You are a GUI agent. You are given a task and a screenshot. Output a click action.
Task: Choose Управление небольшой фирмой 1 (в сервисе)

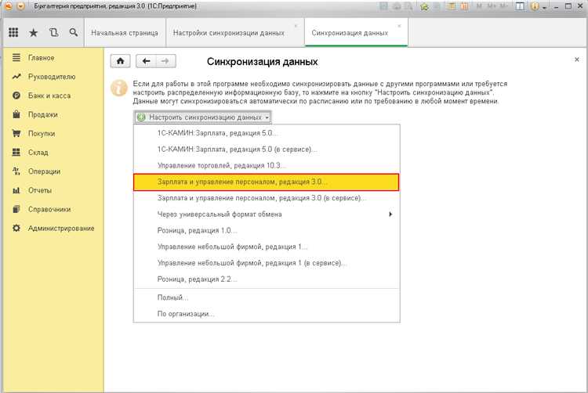click(267, 263)
